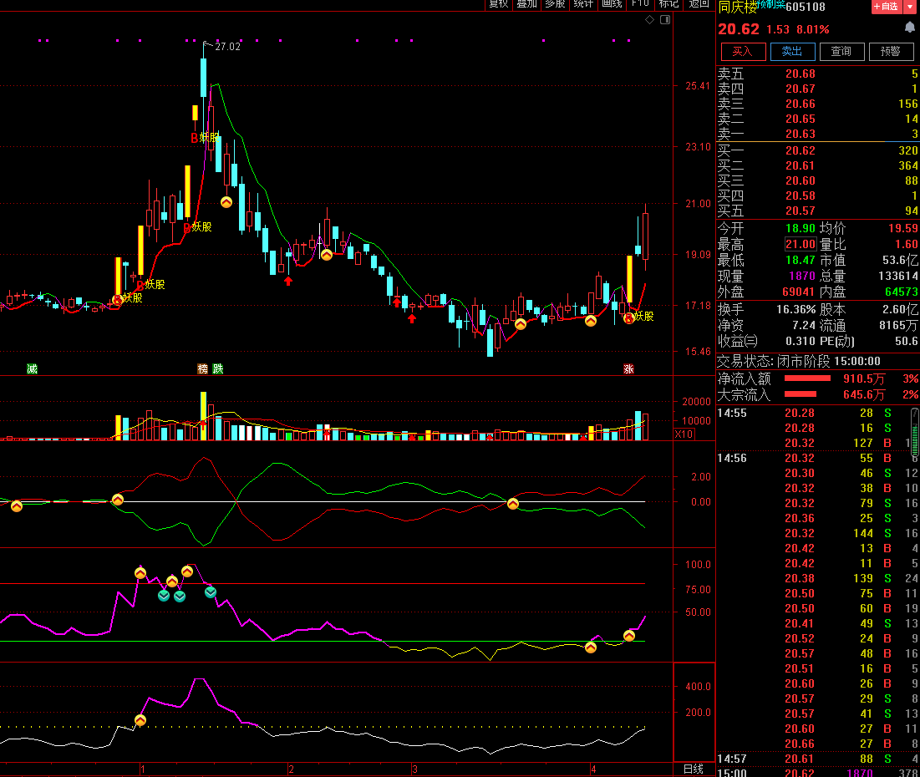Click the orange marker atop the oscillator's highest peak
The image size is (920, 777).
[187, 571]
